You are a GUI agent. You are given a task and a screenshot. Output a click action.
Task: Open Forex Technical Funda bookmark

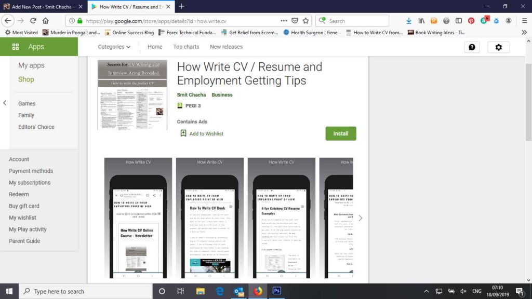pos(187,33)
